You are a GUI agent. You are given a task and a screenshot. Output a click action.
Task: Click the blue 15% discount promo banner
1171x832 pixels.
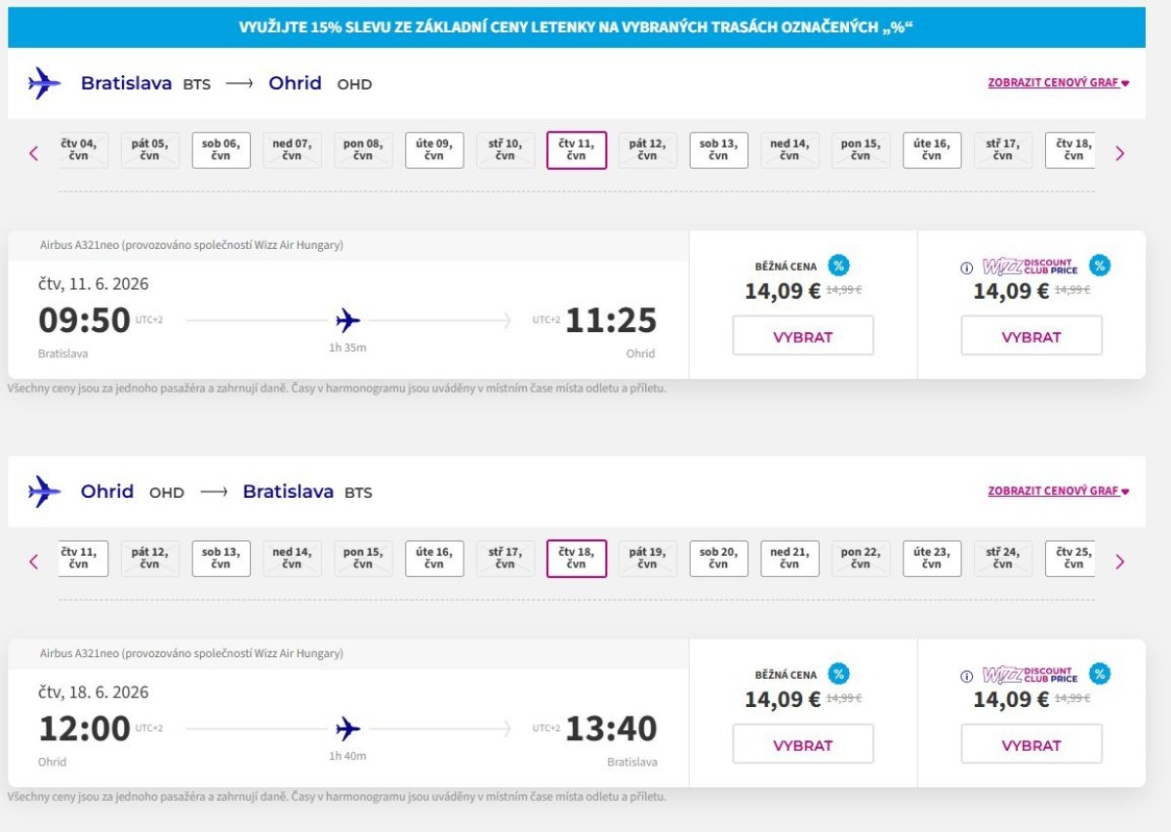pos(576,27)
